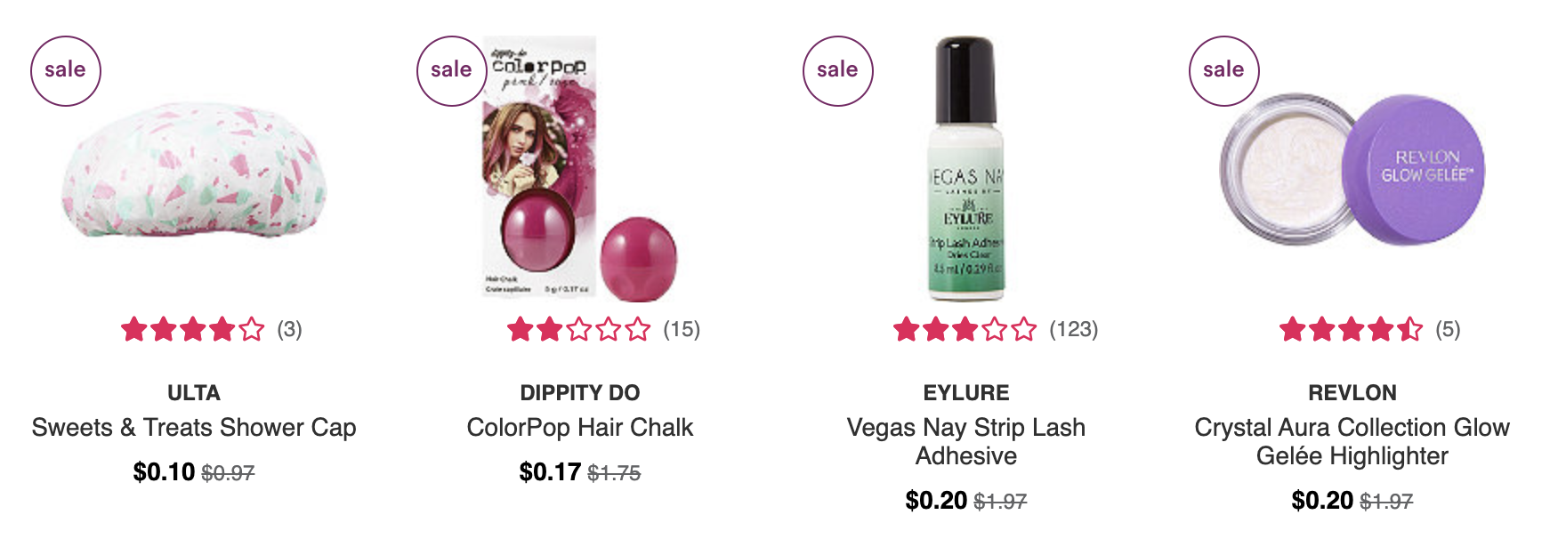The height and width of the screenshot is (555, 1566).
Task: Open the Vegas Nay Strip Lash Adhesive title
Action: pos(966,442)
